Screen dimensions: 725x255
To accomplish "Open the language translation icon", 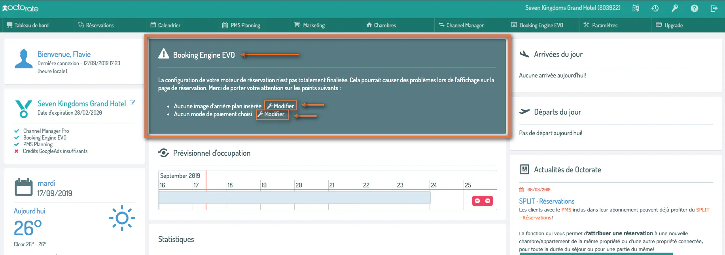I will coord(636,8).
